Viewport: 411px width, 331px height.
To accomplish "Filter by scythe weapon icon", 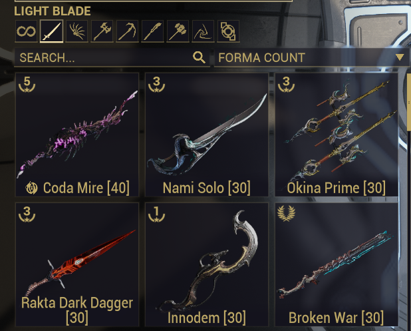I will (127, 31).
